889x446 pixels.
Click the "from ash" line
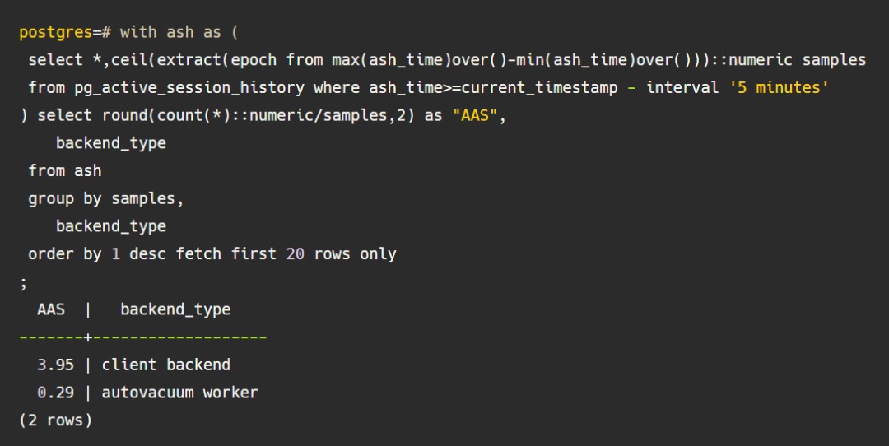click(x=65, y=170)
